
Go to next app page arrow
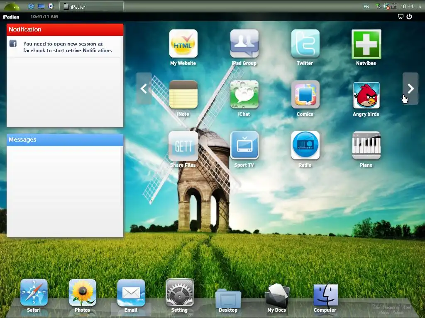[410, 89]
